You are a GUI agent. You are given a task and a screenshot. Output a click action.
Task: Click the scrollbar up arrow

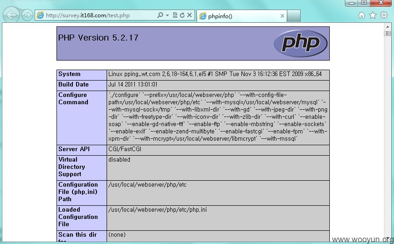[388, 26]
